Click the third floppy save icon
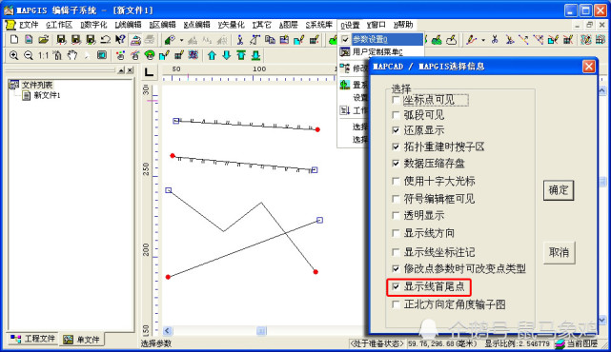This screenshot has height=352, width=611. pos(91,39)
